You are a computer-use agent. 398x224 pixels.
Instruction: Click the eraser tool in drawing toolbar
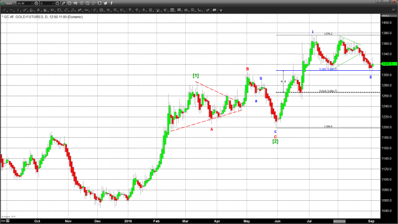[x=207, y=10]
